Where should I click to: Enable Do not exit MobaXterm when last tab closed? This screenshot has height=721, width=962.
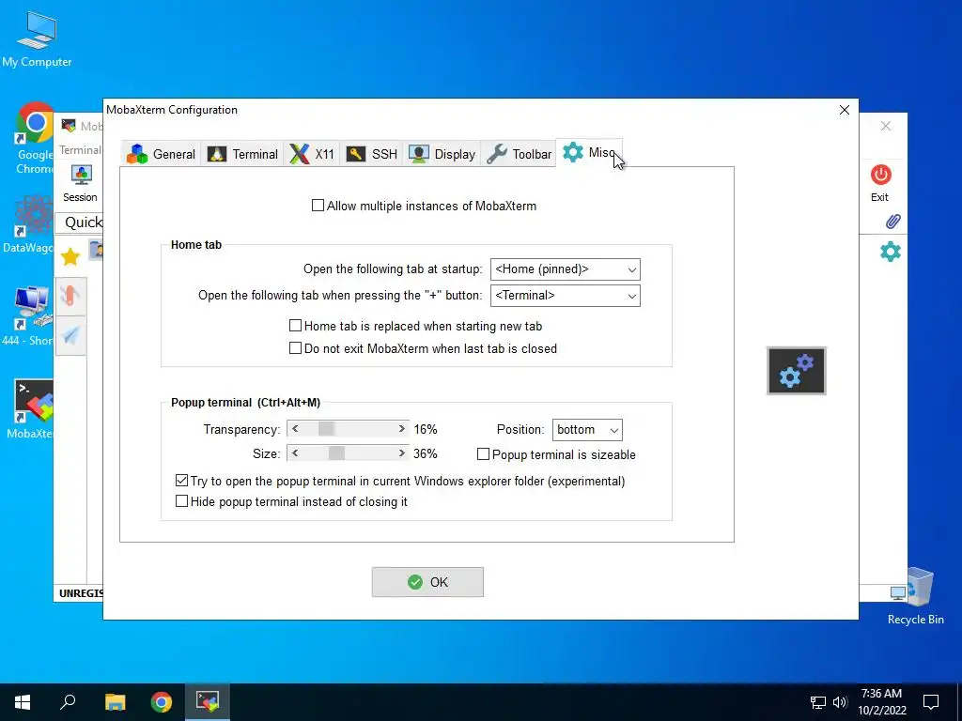[295, 348]
